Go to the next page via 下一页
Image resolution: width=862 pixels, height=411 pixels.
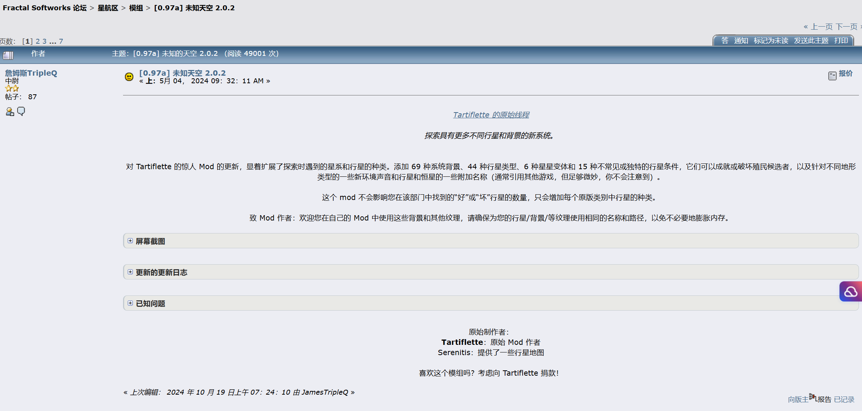click(846, 26)
